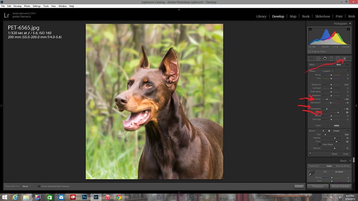
Task: Open the Graduated Filter tool
Action: pyautogui.click(x=331, y=58)
